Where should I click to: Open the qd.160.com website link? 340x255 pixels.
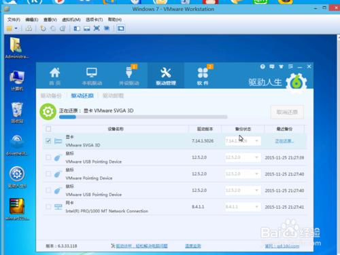point(282,246)
